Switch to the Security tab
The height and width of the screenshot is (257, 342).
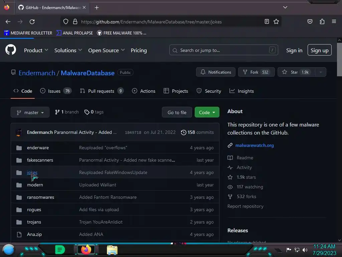click(209, 91)
